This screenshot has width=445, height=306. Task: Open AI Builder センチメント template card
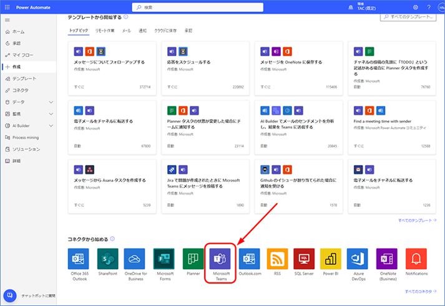pyautogui.click(x=298, y=128)
